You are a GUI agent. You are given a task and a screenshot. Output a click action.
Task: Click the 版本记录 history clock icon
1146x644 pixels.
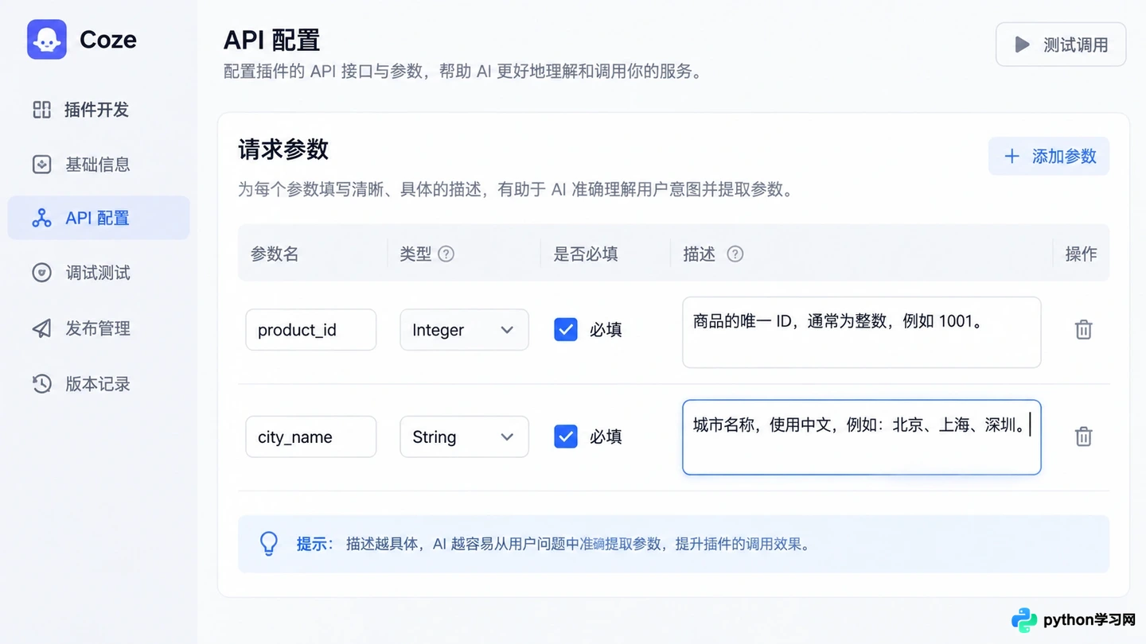point(41,384)
